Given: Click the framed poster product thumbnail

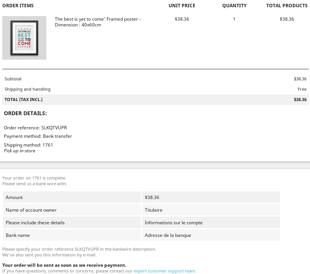Looking at the screenshot, I should tap(24, 38).
